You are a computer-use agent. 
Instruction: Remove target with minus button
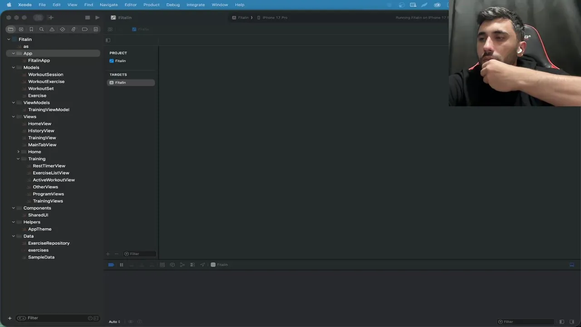116,254
